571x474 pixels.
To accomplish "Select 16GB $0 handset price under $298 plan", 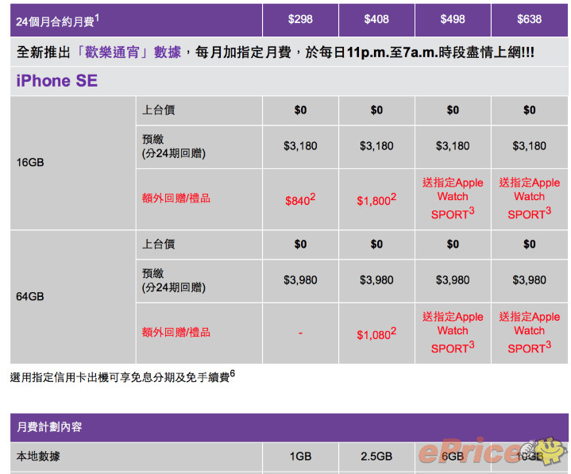I will point(300,110).
